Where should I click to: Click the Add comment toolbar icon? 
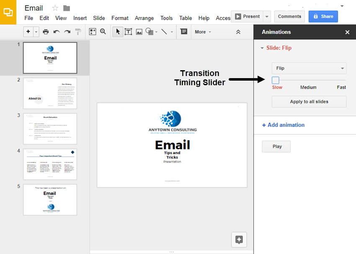[x=184, y=31]
